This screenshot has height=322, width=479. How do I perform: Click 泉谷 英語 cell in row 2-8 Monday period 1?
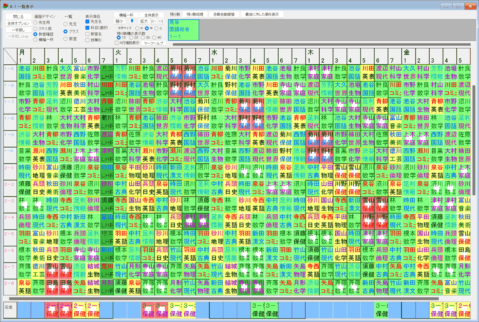24,287
